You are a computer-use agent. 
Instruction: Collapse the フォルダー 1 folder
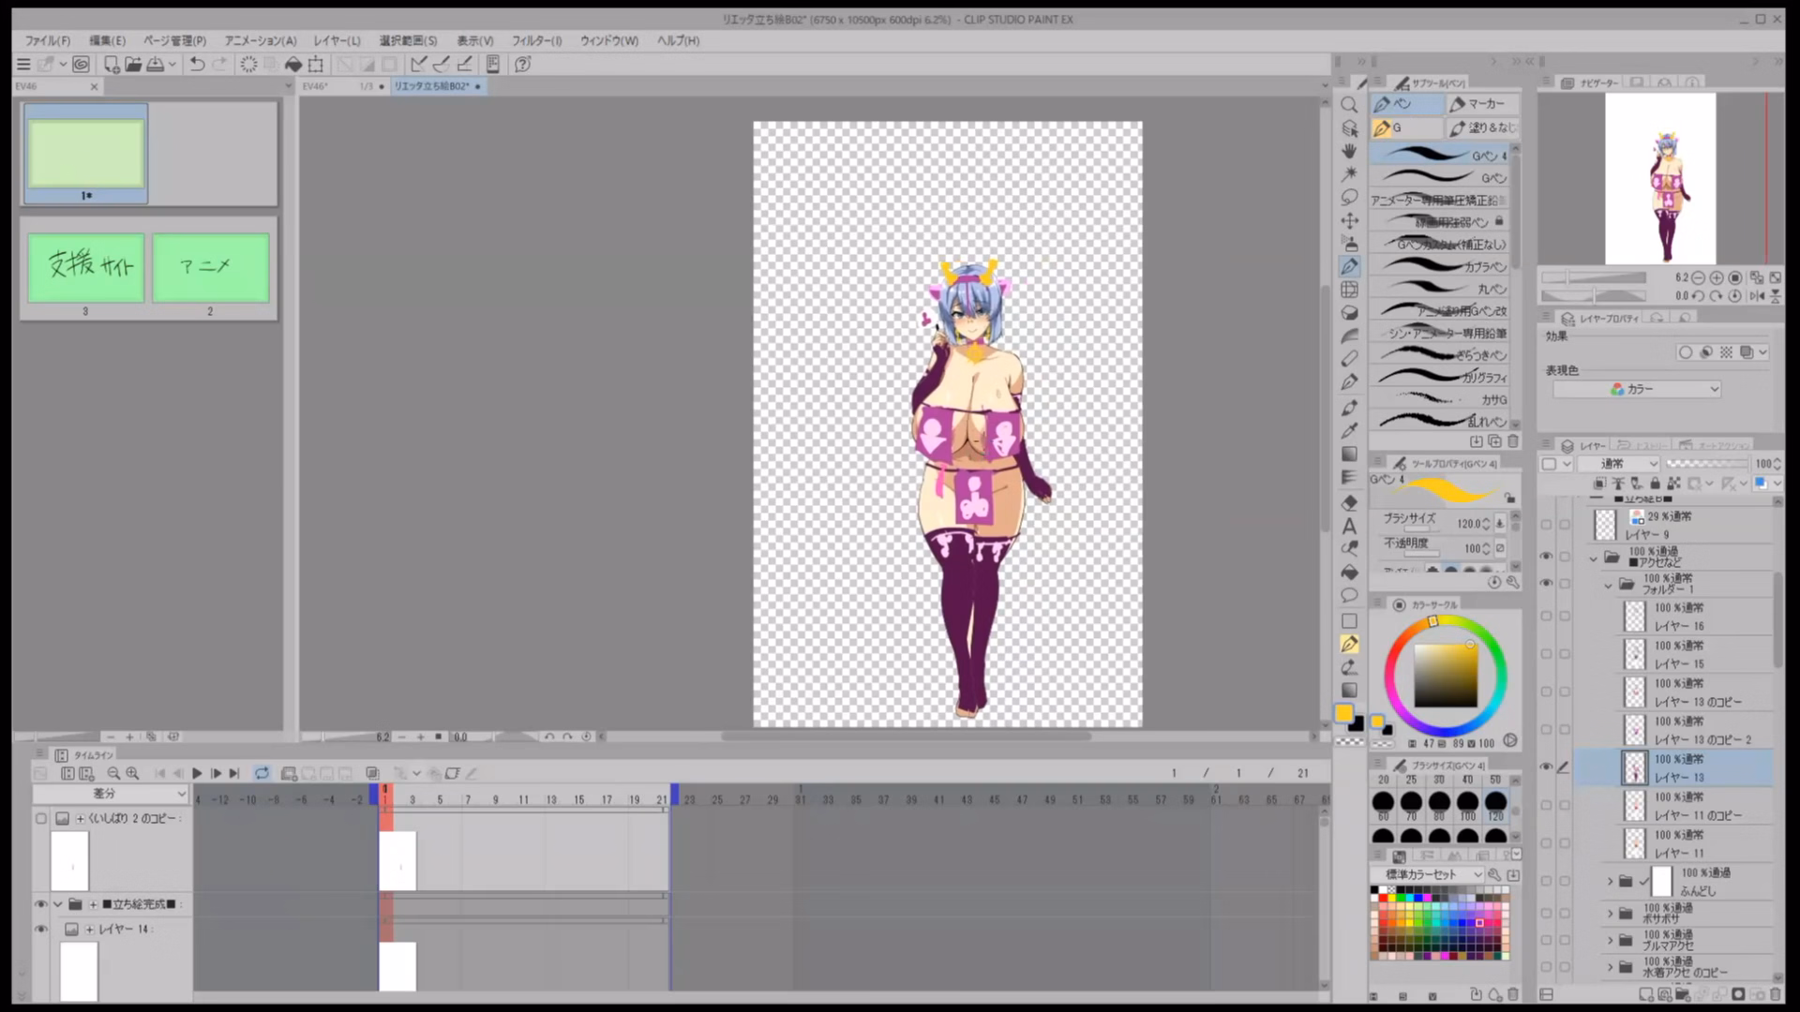[1608, 584]
